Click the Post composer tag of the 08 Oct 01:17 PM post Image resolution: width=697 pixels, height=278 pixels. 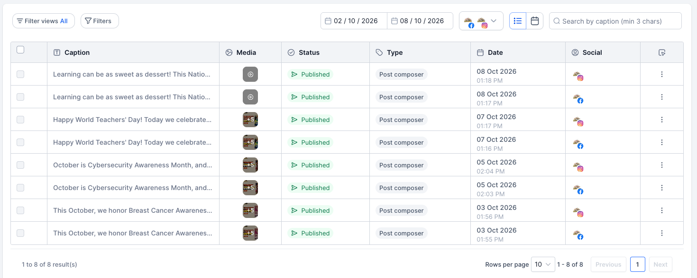click(x=402, y=97)
